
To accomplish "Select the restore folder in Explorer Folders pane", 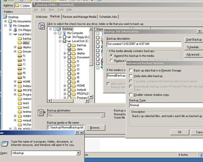I will click(x=25, y=99).
